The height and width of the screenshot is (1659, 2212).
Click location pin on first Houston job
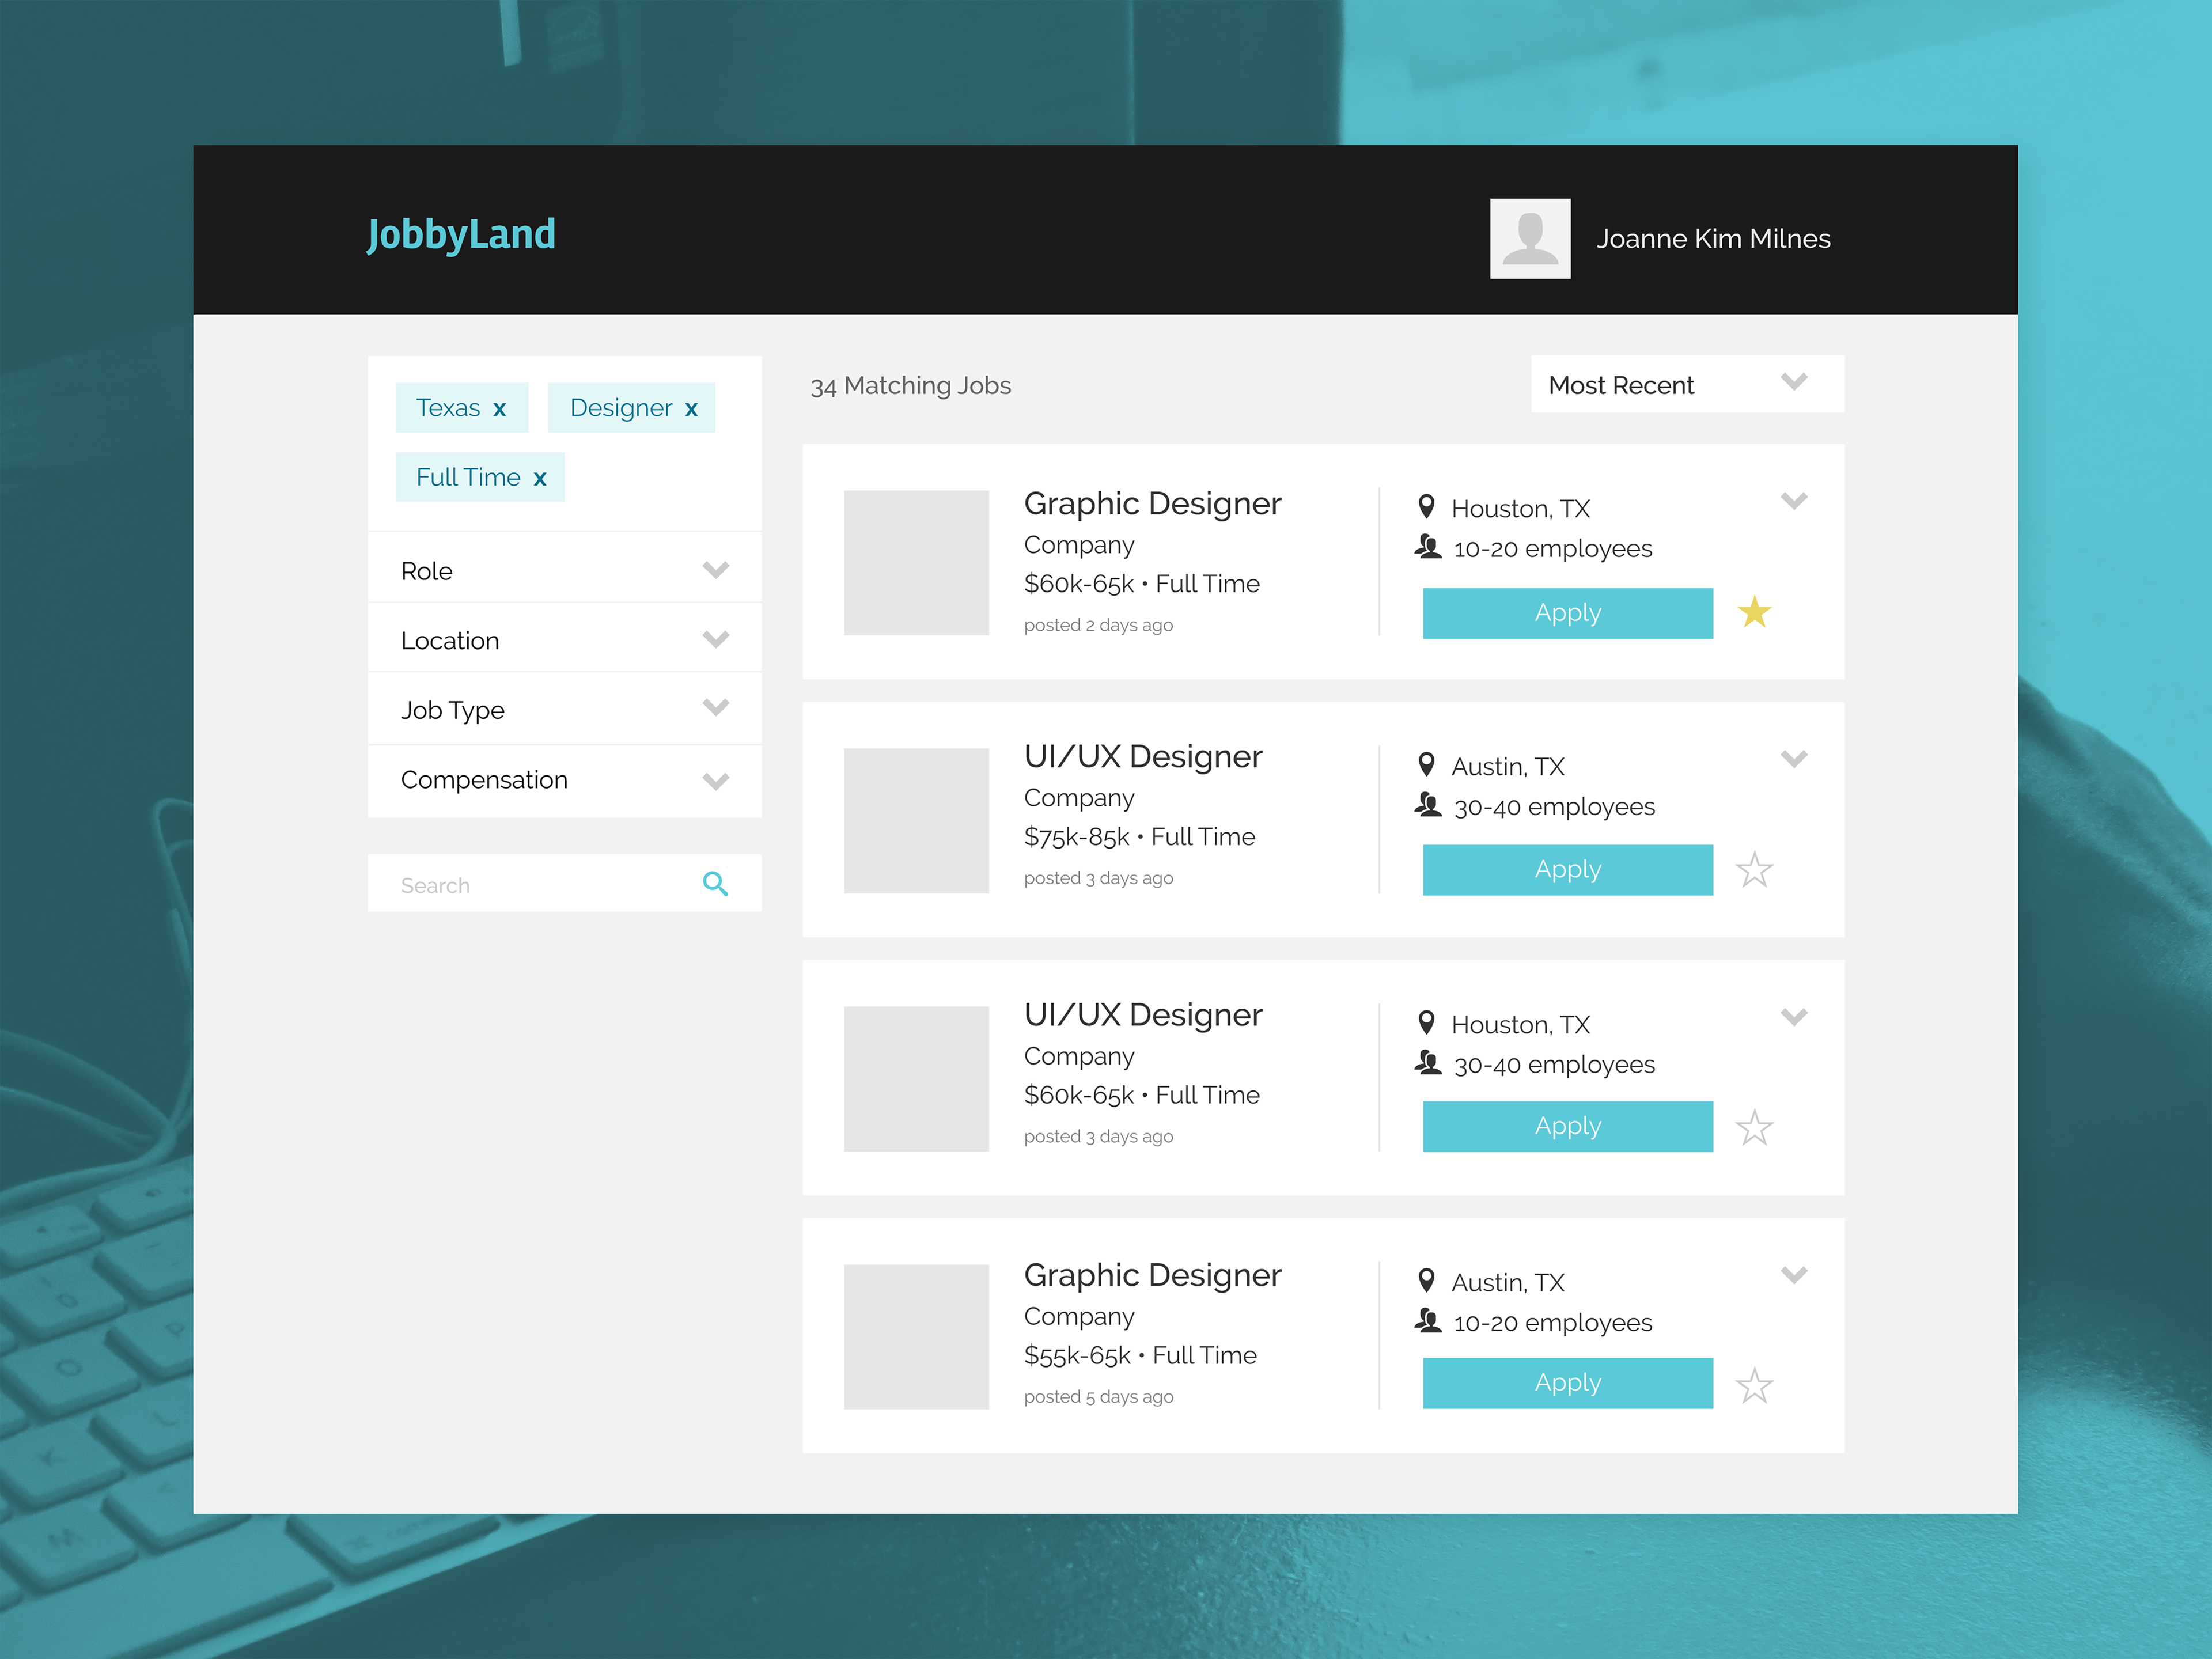click(1427, 507)
